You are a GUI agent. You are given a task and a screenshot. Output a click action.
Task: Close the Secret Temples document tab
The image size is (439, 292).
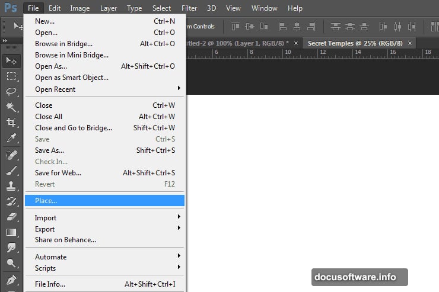tap(411, 43)
